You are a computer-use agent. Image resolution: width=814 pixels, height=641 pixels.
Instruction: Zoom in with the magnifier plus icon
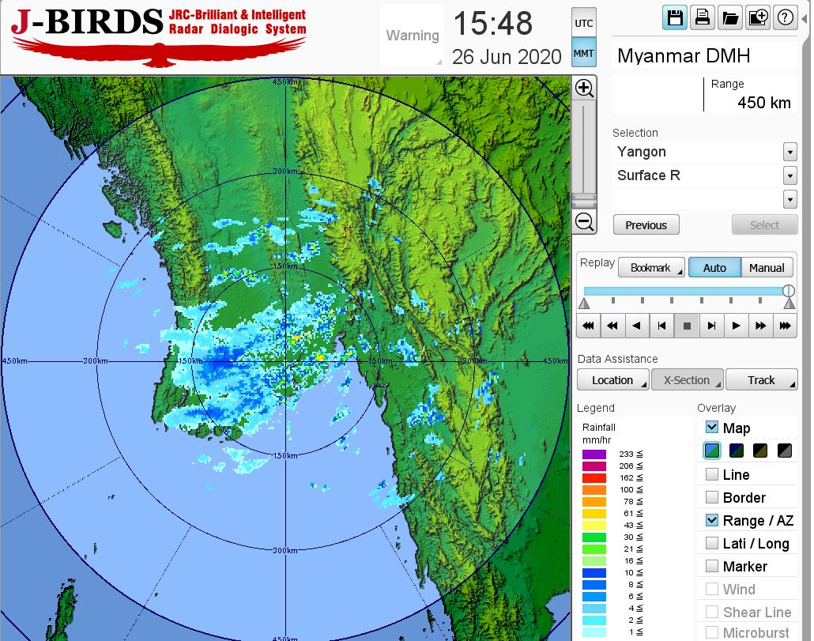point(584,88)
